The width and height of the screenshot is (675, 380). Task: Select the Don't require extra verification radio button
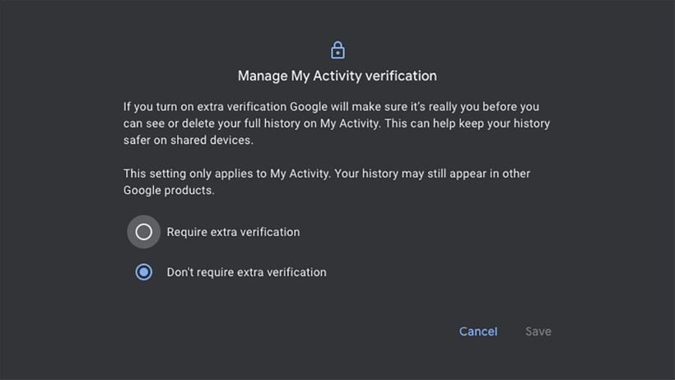(144, 272)
